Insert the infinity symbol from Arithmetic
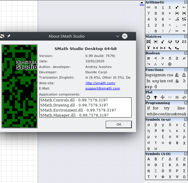 pos(148,7)
